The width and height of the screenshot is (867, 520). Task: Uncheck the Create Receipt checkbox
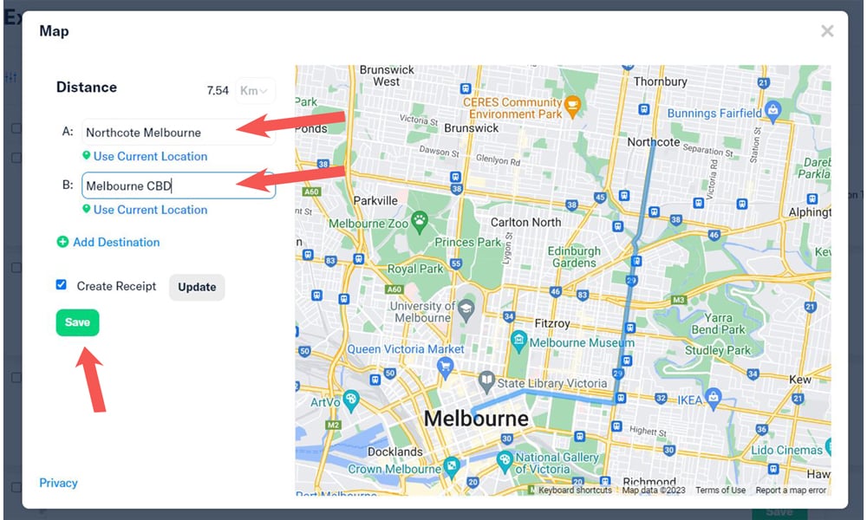tap(61, 285)
